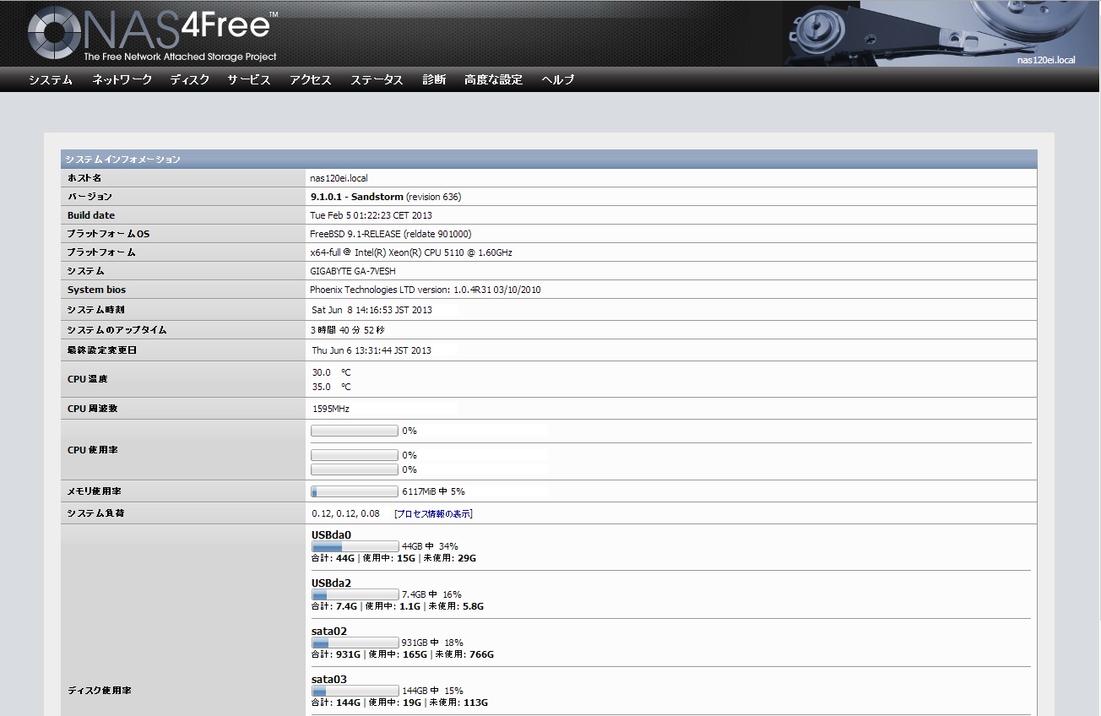Click the hostname value nas120ei.local in the table
Image resolution: width=1101 pixels, height=716 pixels.
click(x=339, y=178)
